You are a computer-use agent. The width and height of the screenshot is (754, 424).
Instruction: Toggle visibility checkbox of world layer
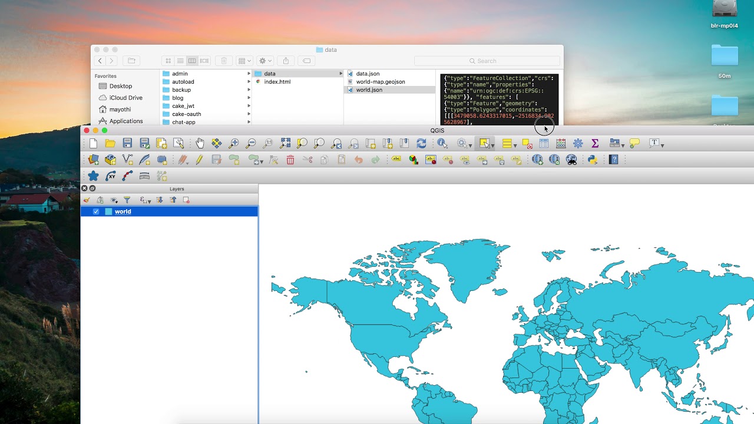tap(96, 212)
